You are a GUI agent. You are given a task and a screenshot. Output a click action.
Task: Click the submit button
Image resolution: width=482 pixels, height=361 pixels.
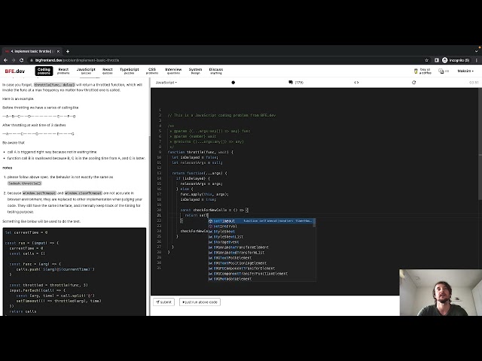[164, 302]
